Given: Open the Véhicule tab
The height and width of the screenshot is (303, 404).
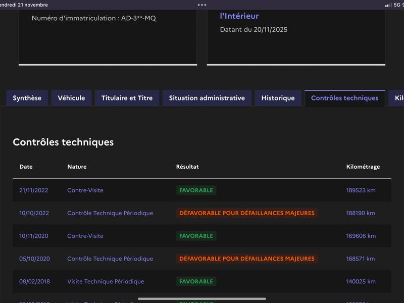Looking at the screenshot, I should click(x=71, y=98).
